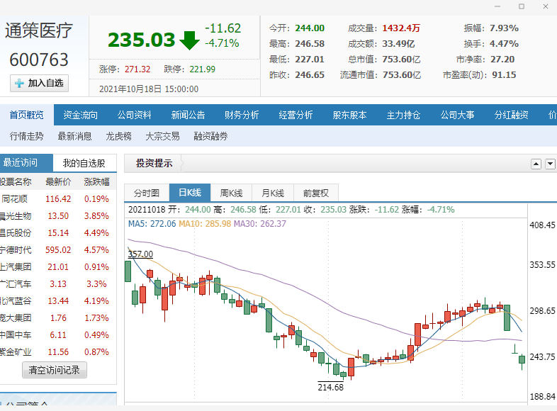Click 行情走势 sub-menu link
Screen dimensions: 557x411
pos(27,136)
